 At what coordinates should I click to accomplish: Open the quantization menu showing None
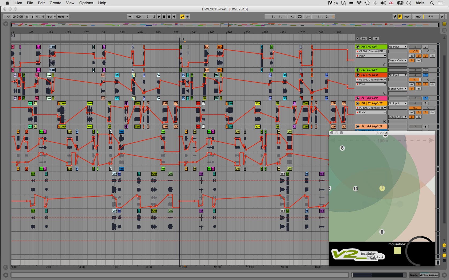63,17
